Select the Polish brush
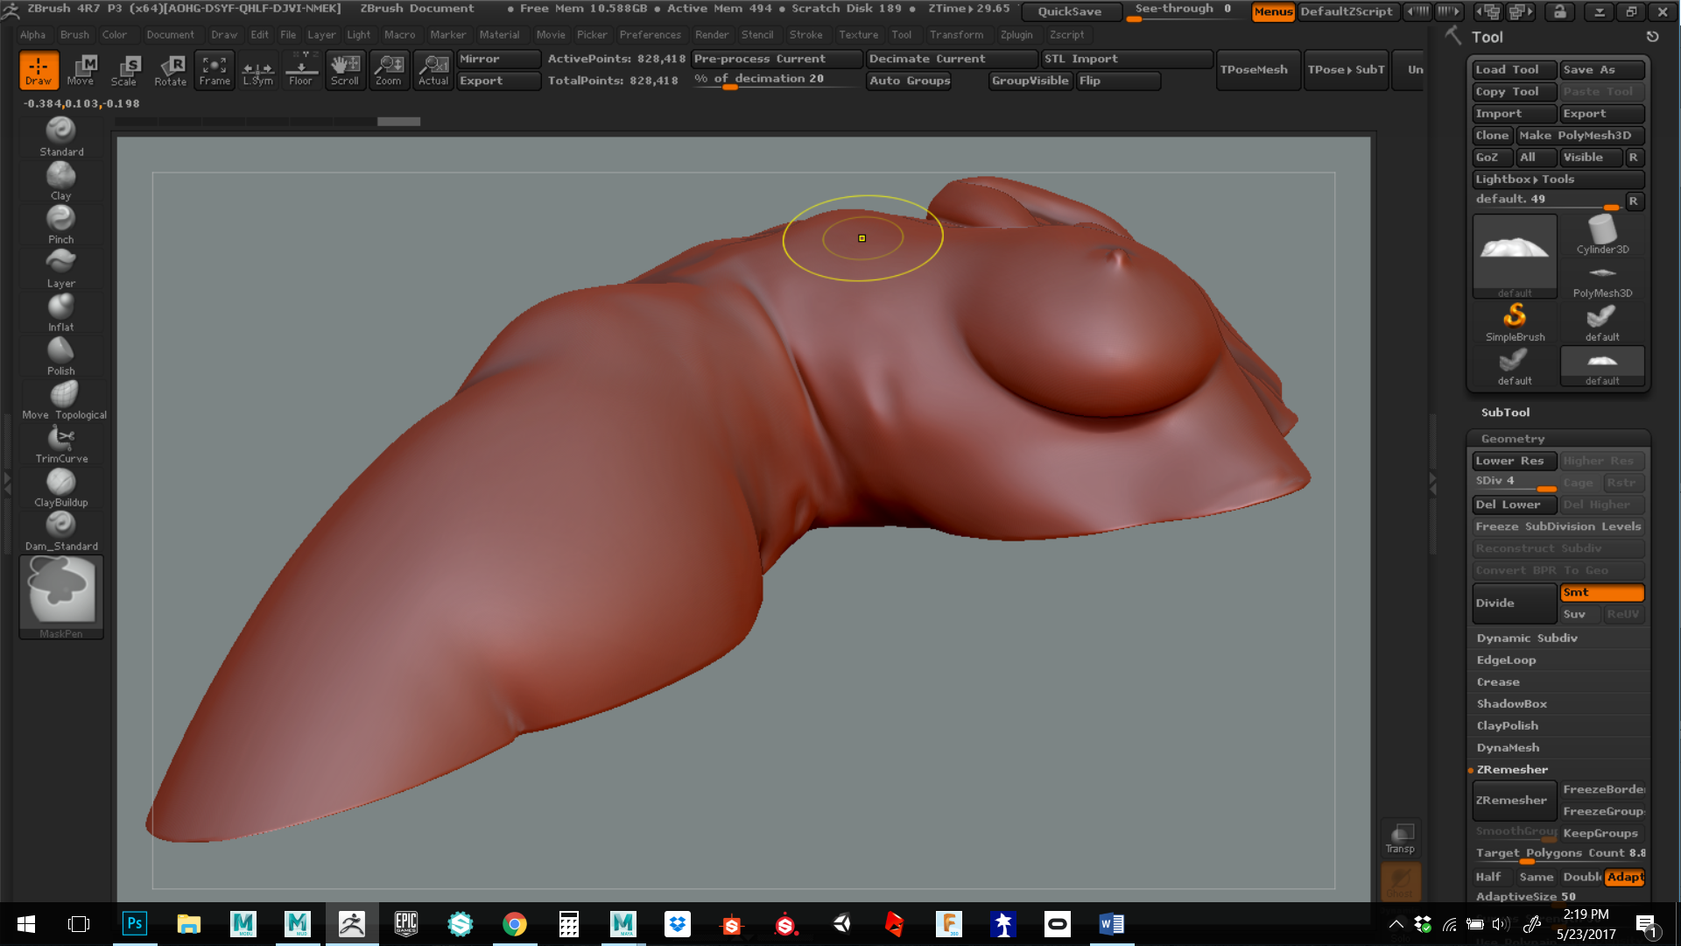This screenshot has height=946, width=1681. pos(61,356)
